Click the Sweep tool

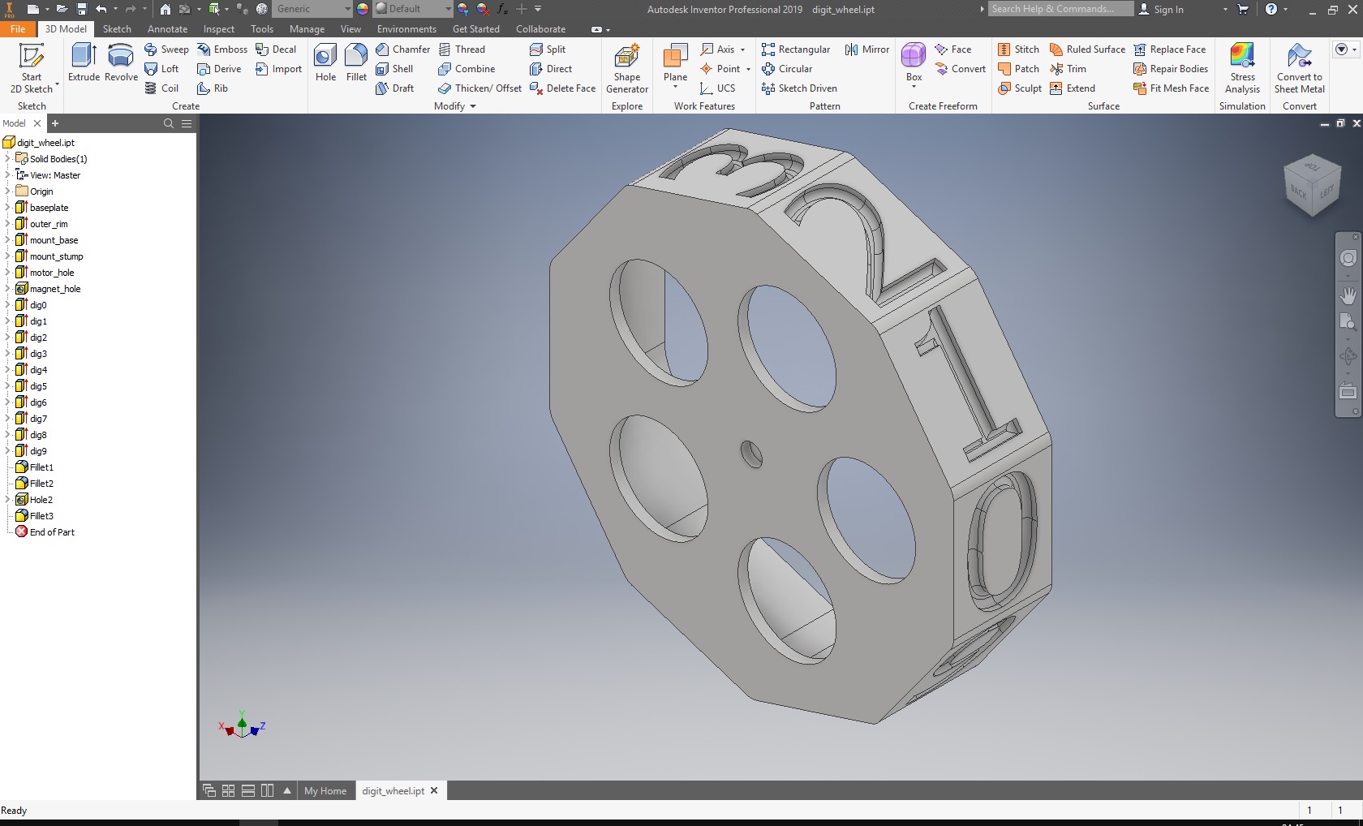166,49
